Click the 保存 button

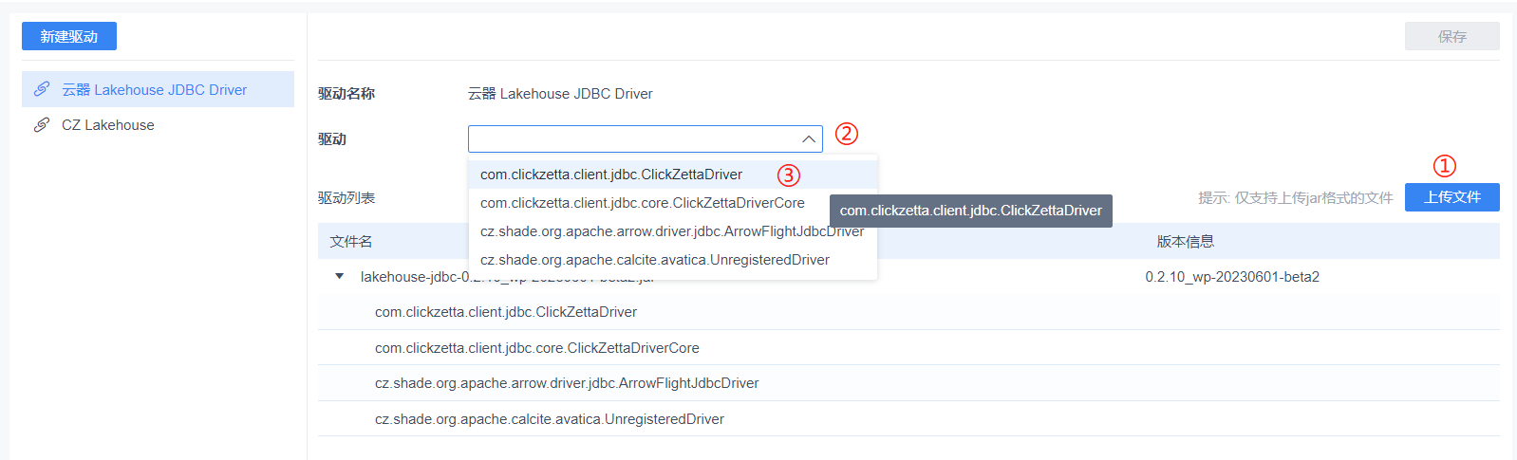point(1451,37)
